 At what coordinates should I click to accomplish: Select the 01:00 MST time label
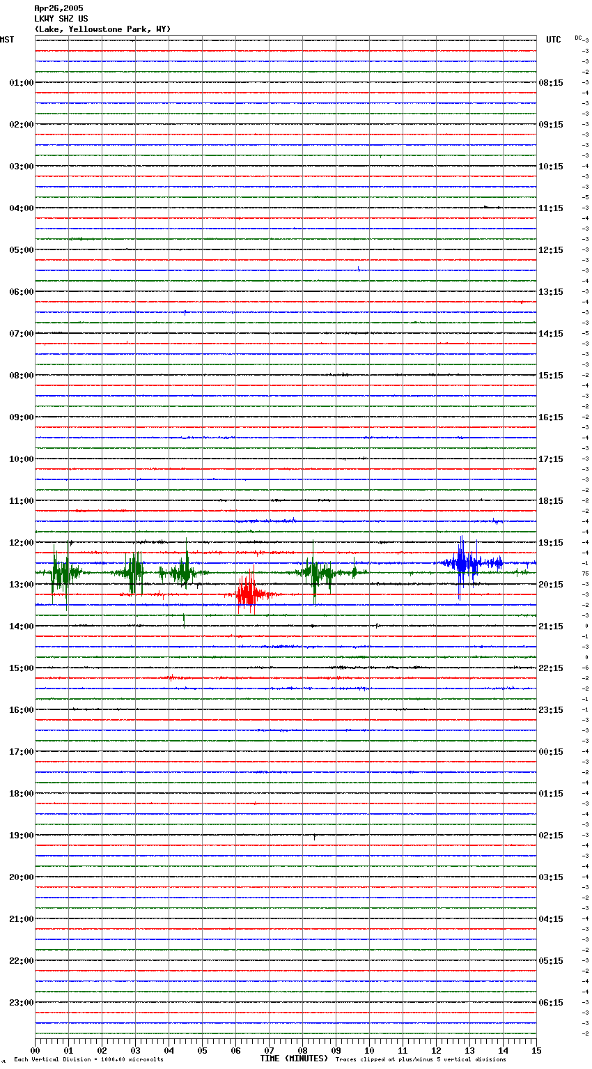point(21,83)
